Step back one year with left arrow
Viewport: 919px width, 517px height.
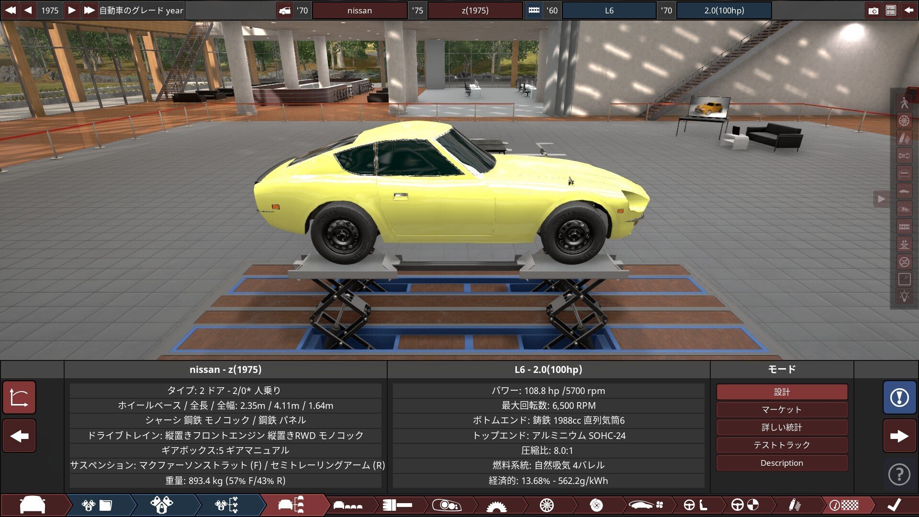pos(28,10)
